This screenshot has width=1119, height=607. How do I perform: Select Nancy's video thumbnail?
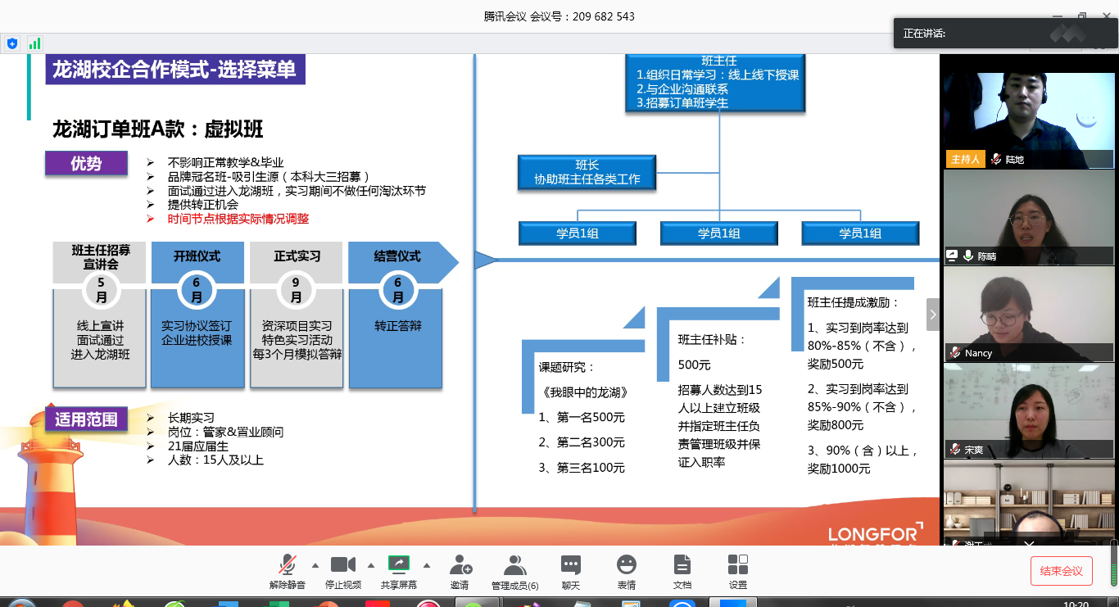tap(1028, 315)
